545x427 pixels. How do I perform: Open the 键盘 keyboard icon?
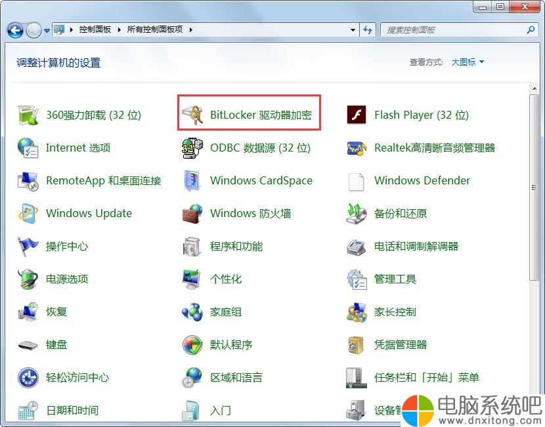28,345
